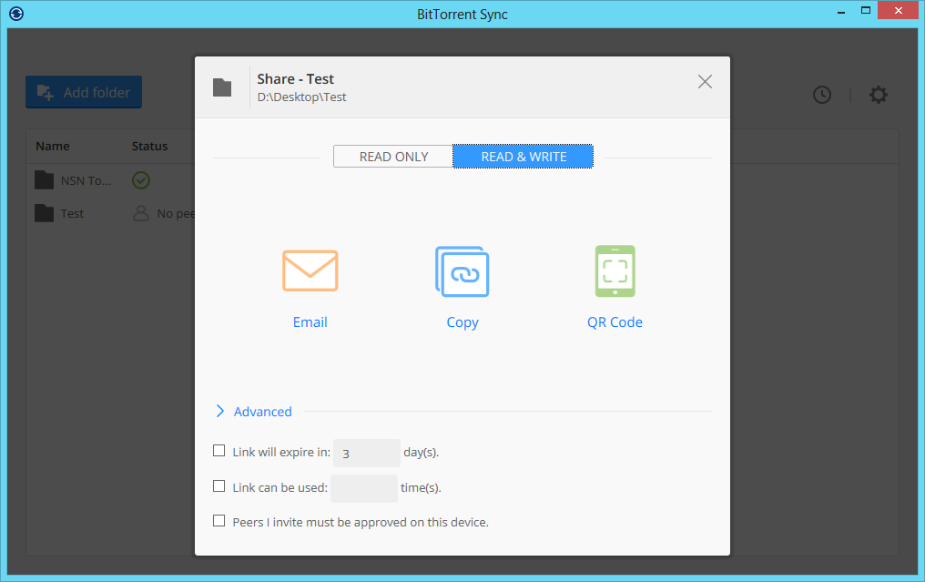Toggle Peers must be approved checkbox

point(219,521)
